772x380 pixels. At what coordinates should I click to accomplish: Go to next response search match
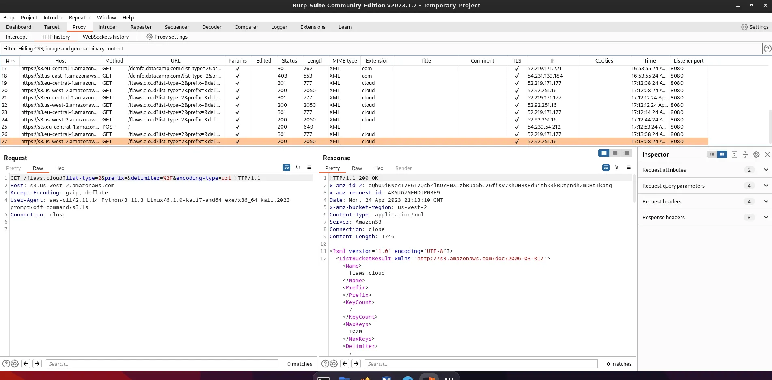[x=356, y=364]
